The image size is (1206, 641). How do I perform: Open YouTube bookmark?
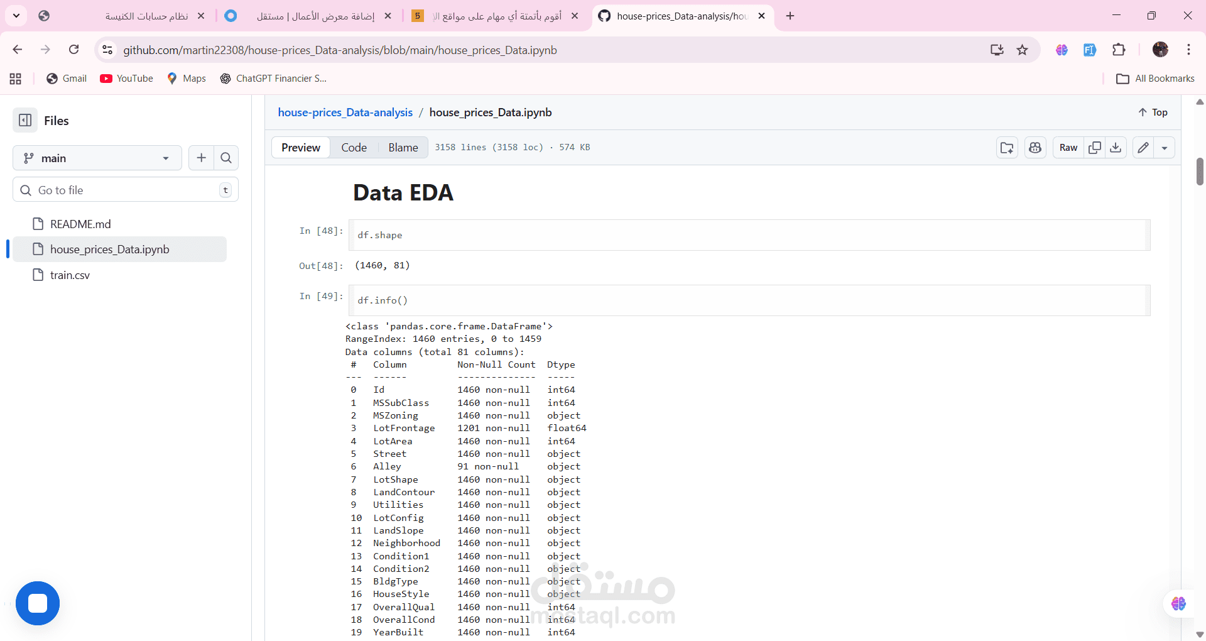pyautogui.click(x=126, y=79)
